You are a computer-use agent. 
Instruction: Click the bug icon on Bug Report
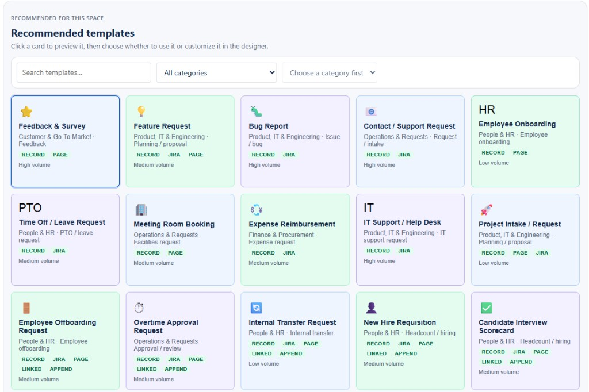(x=256, y=112)
